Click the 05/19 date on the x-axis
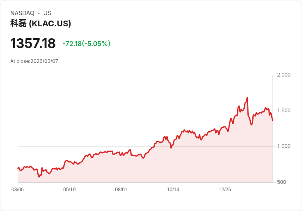302x211 pixels. tap(69, 190)
